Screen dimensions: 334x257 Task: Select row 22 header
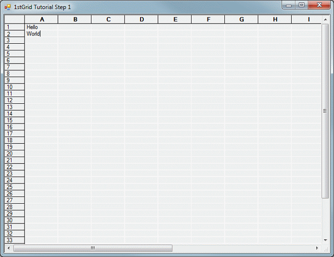[x=14, y=167]
